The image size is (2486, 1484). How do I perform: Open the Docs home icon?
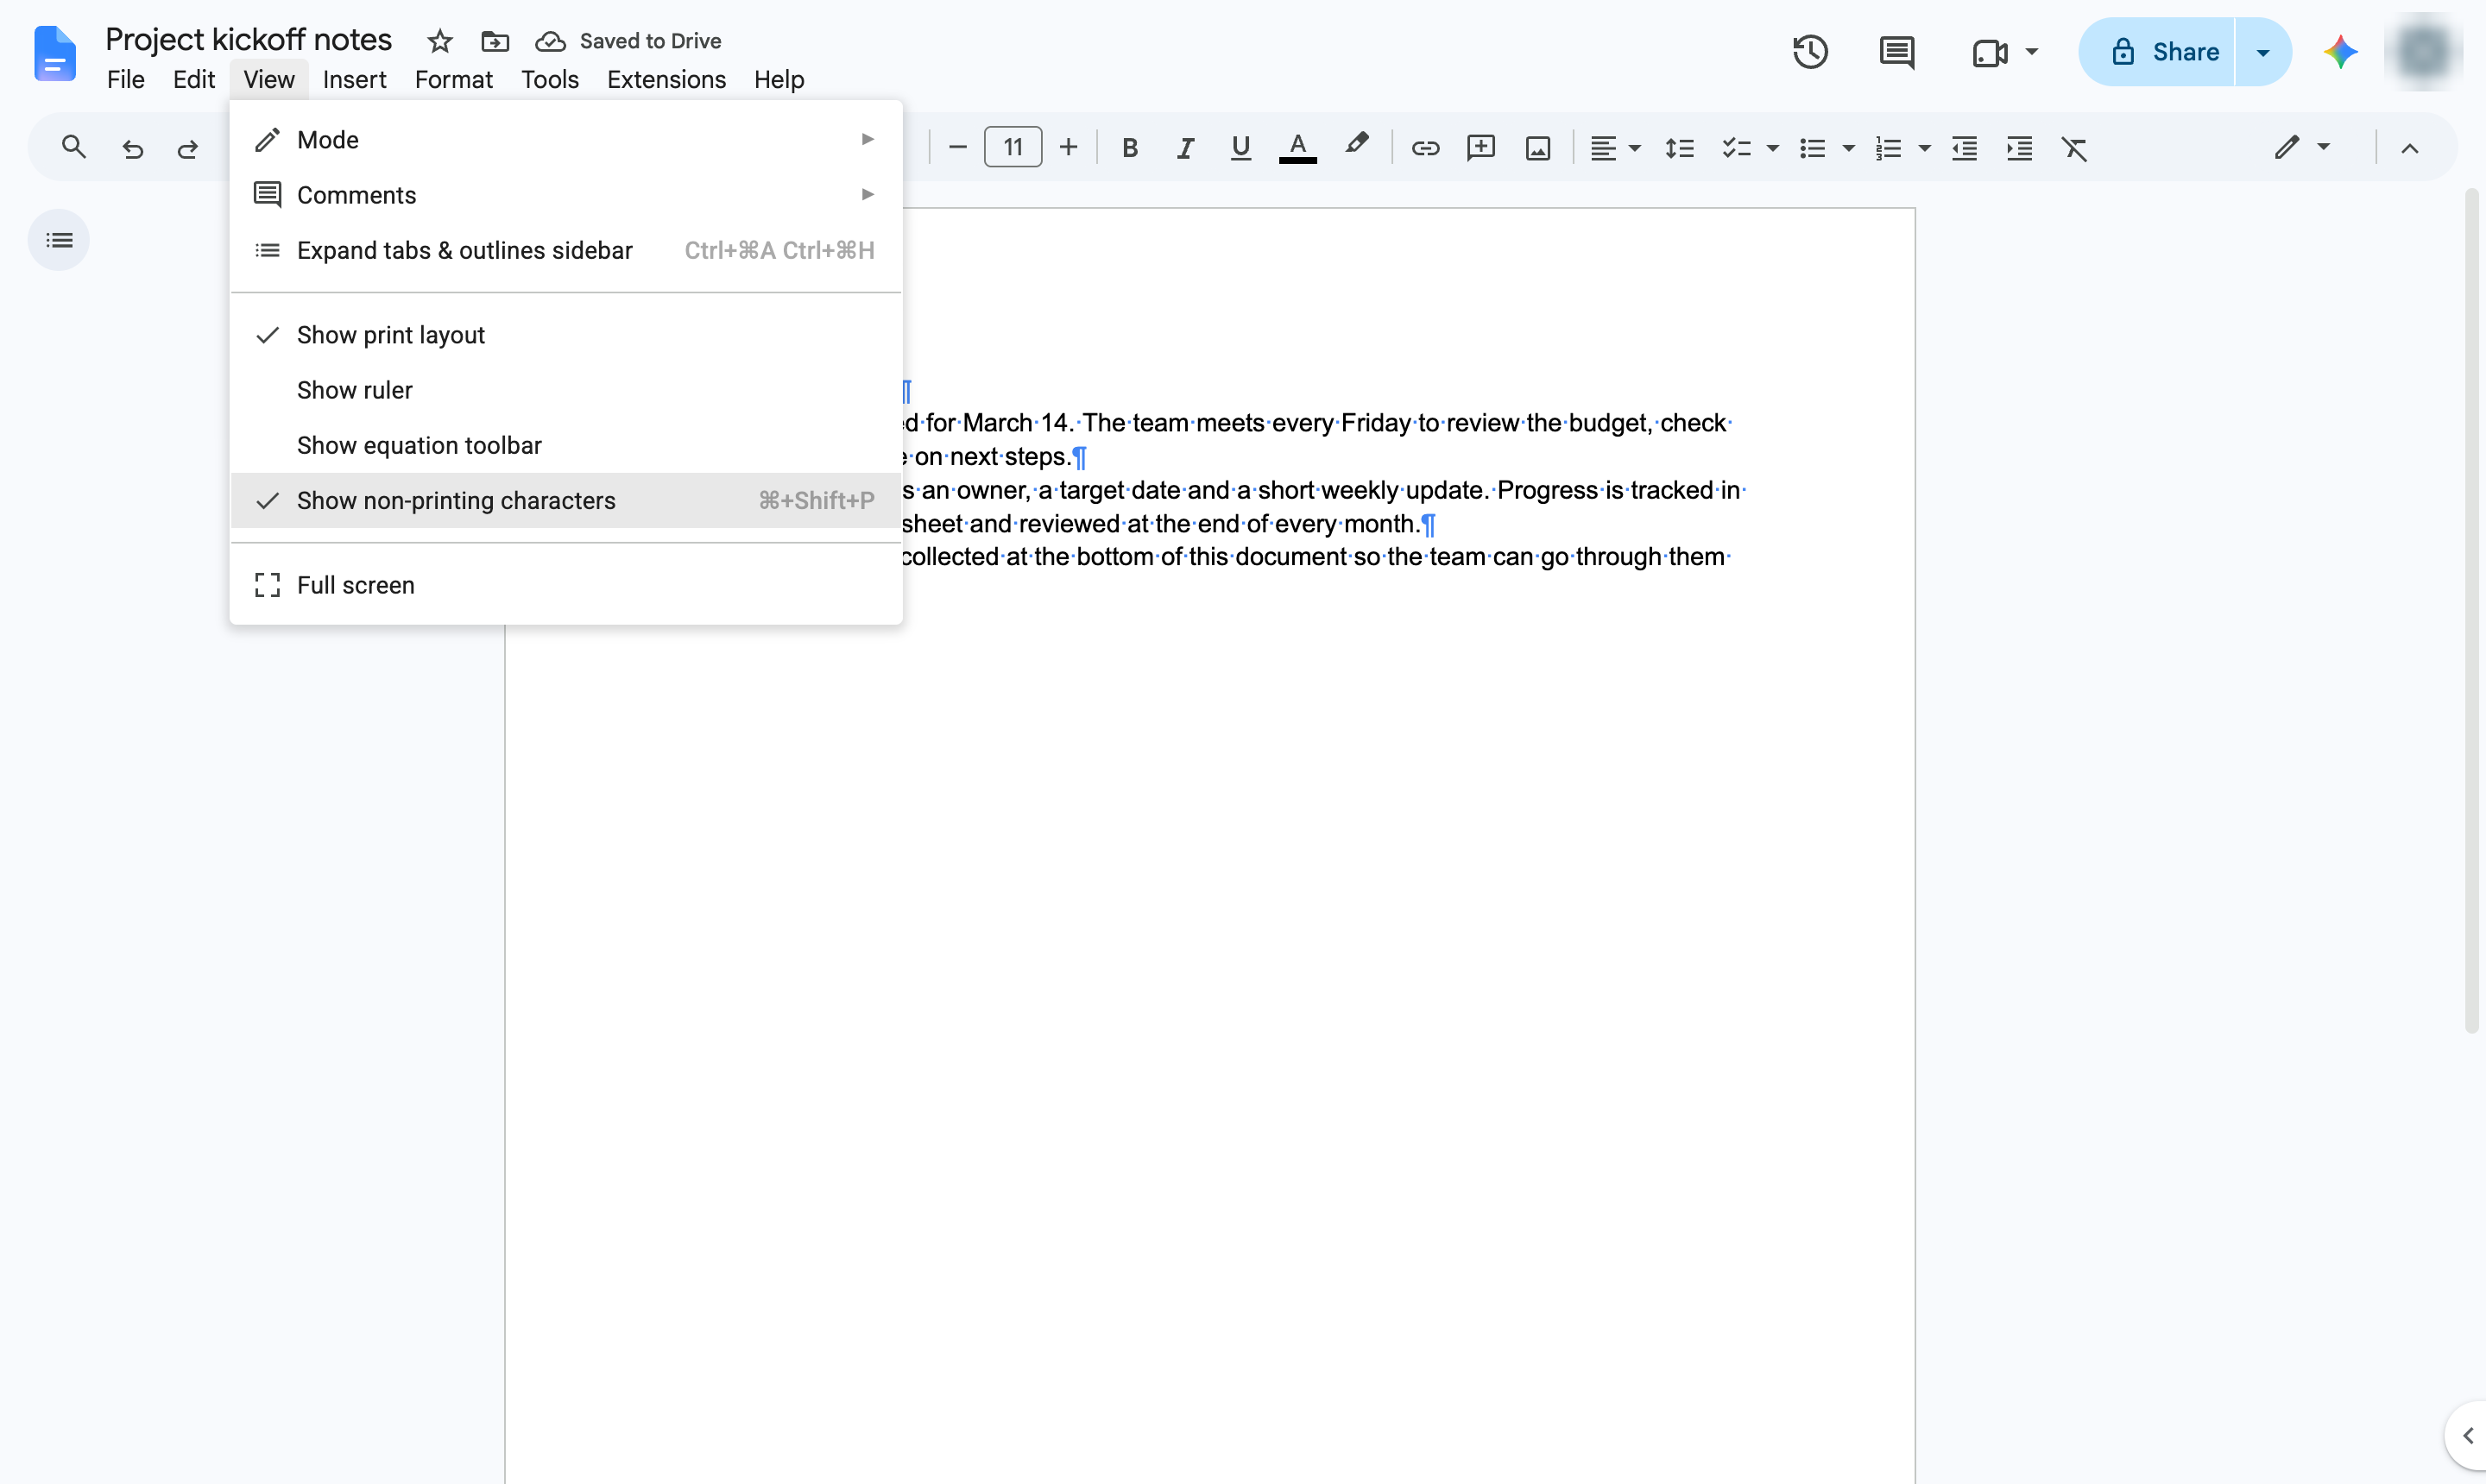(x=55, y=53)
